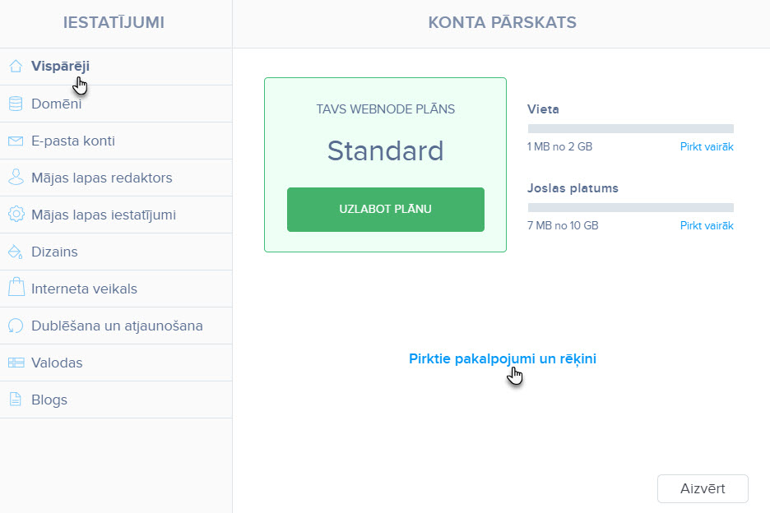Open the Domēni settings section

[116, 104]
